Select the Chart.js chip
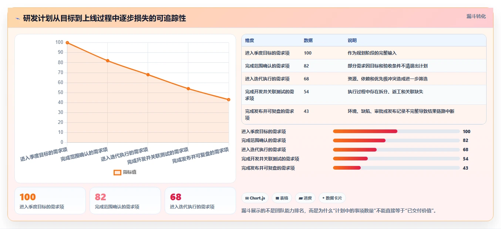Screen dimensions: 501x229 (255, 198)
